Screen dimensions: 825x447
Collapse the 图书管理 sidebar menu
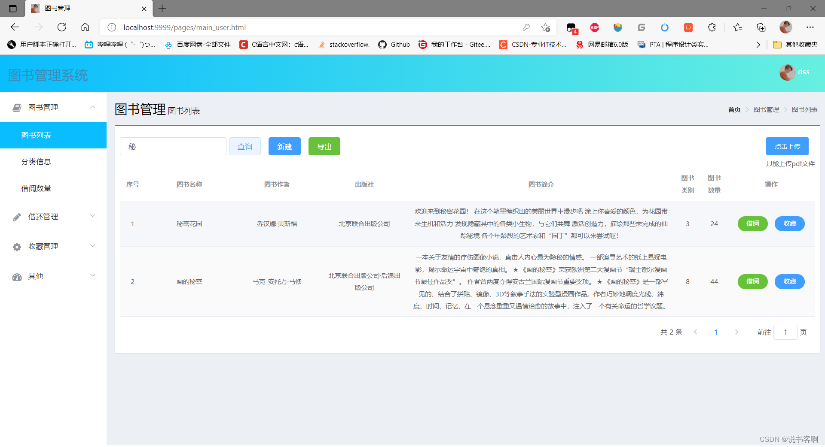click(53, 107)
